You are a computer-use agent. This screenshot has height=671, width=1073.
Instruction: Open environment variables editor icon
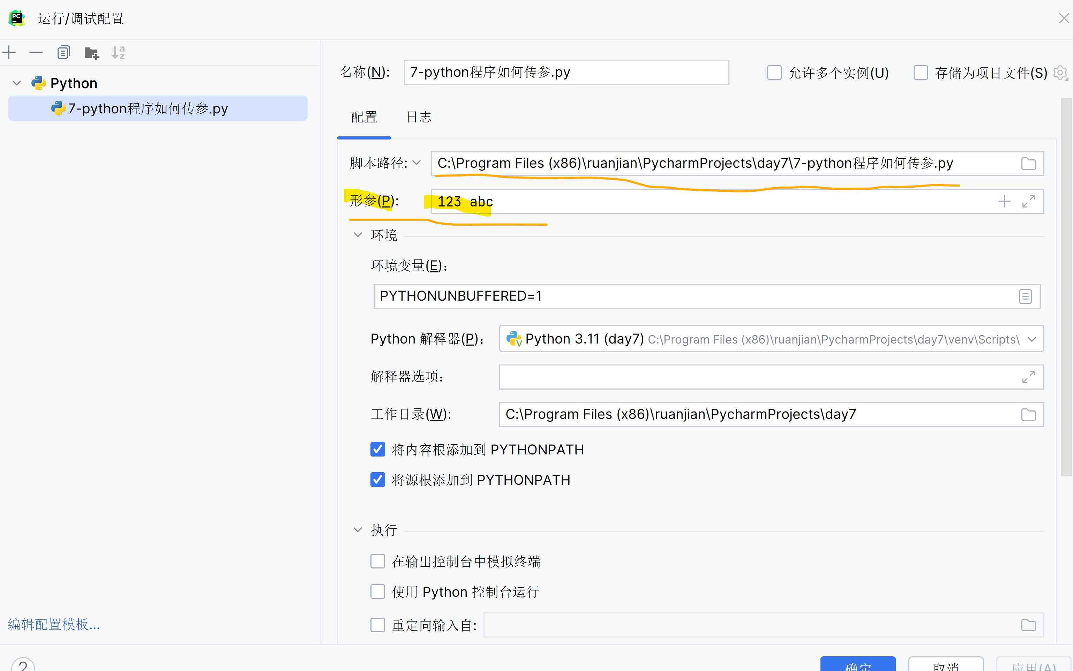pos(1025,296)
